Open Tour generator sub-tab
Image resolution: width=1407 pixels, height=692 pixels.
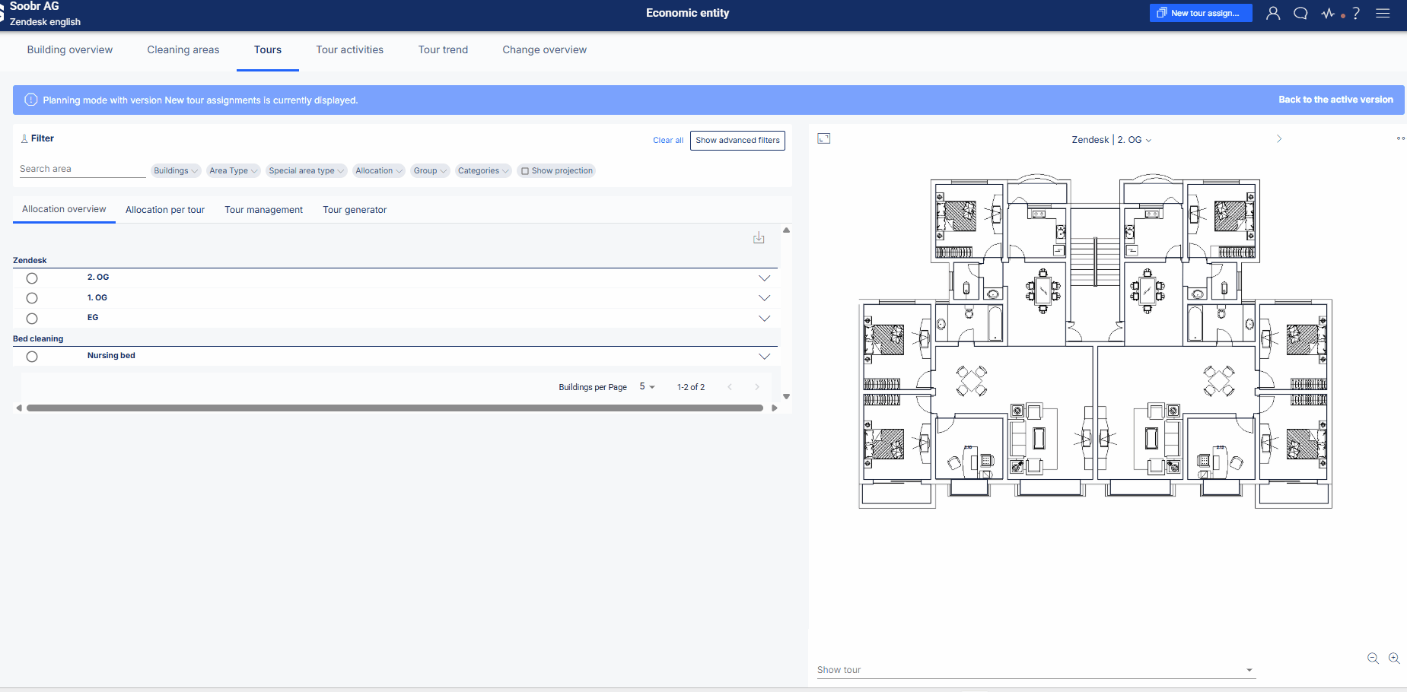[355, 210]
